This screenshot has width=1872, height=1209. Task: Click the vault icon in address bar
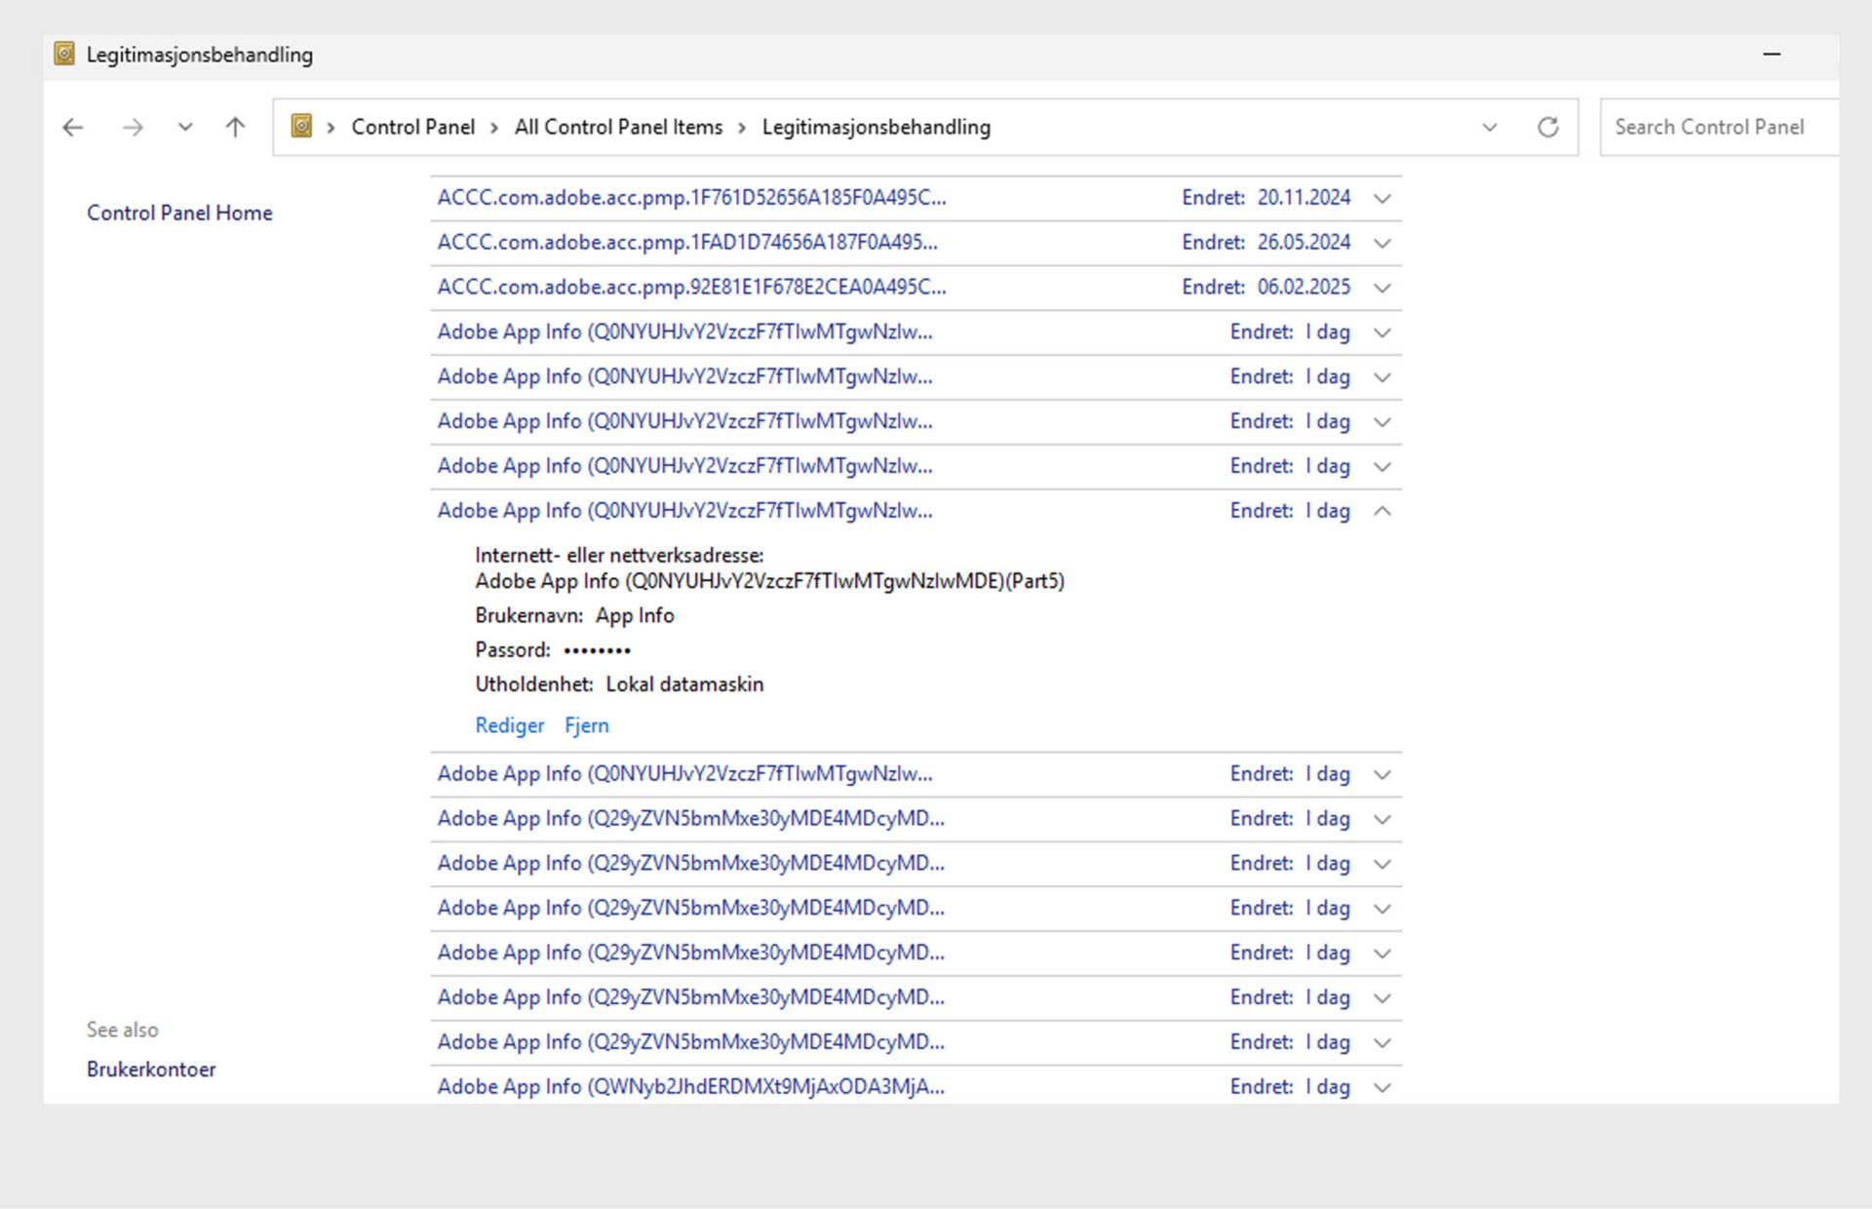(302, 127)
